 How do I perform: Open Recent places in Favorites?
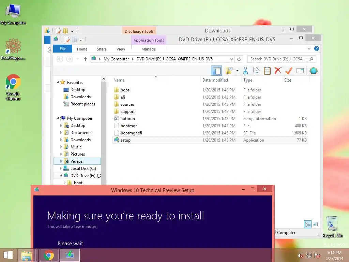pos(82,104)
